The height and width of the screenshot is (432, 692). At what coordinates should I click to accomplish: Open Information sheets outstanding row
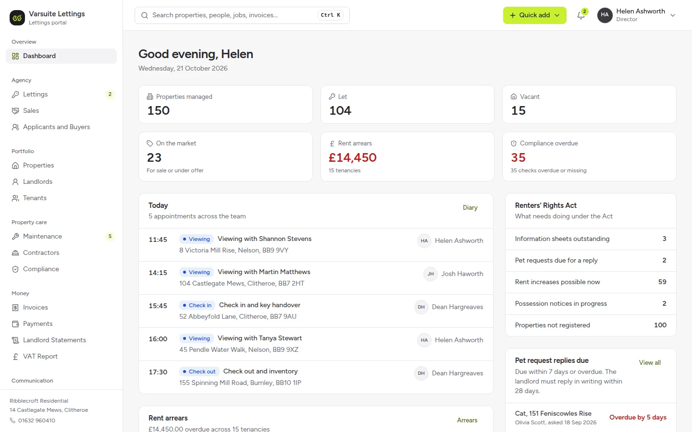(591, 239)
